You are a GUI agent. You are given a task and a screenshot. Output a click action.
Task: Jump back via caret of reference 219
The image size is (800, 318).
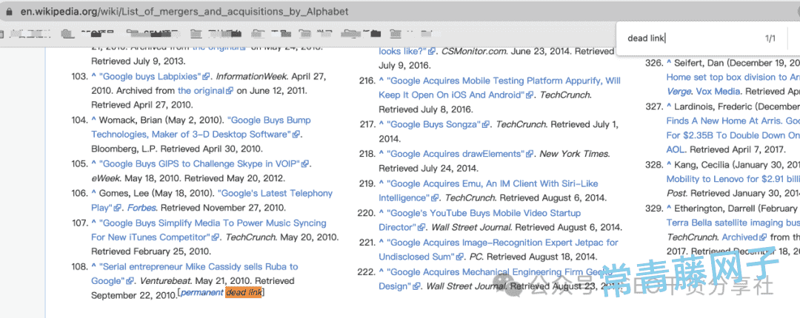click(381, 183)
